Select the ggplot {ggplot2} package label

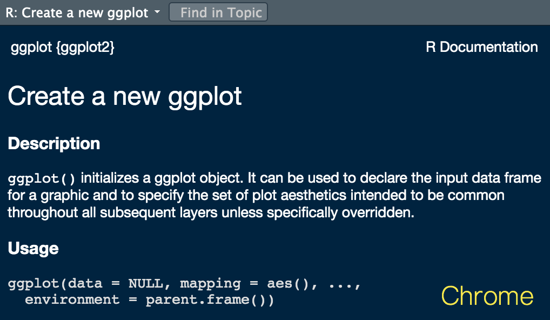click(62, 47)
